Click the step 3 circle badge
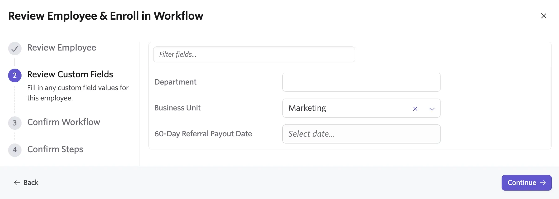Image resolution: width=559 pixels, height=199 pixels. [15, 123]
